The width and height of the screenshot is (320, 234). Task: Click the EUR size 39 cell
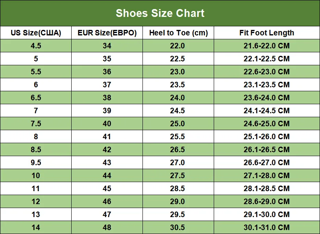pyautogui.click(x=107, y=111)
